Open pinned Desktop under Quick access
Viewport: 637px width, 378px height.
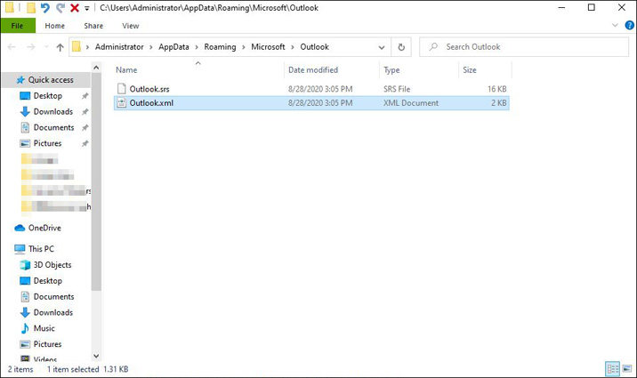(47, 96)
